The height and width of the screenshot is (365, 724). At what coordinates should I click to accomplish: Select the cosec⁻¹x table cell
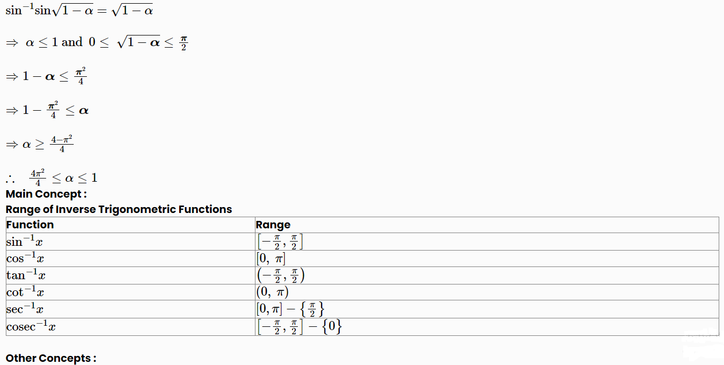pyautogui.click(x=130, y=327)
